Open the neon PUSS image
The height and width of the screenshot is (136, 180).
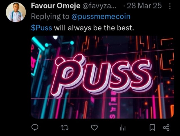coord(102,77)
